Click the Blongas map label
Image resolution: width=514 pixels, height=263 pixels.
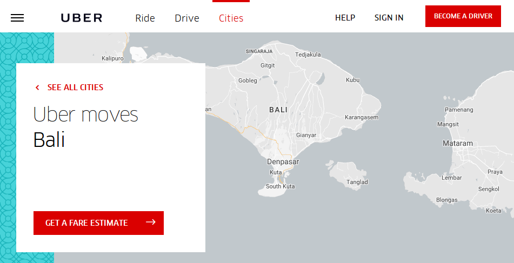click(x=447, y=200)
